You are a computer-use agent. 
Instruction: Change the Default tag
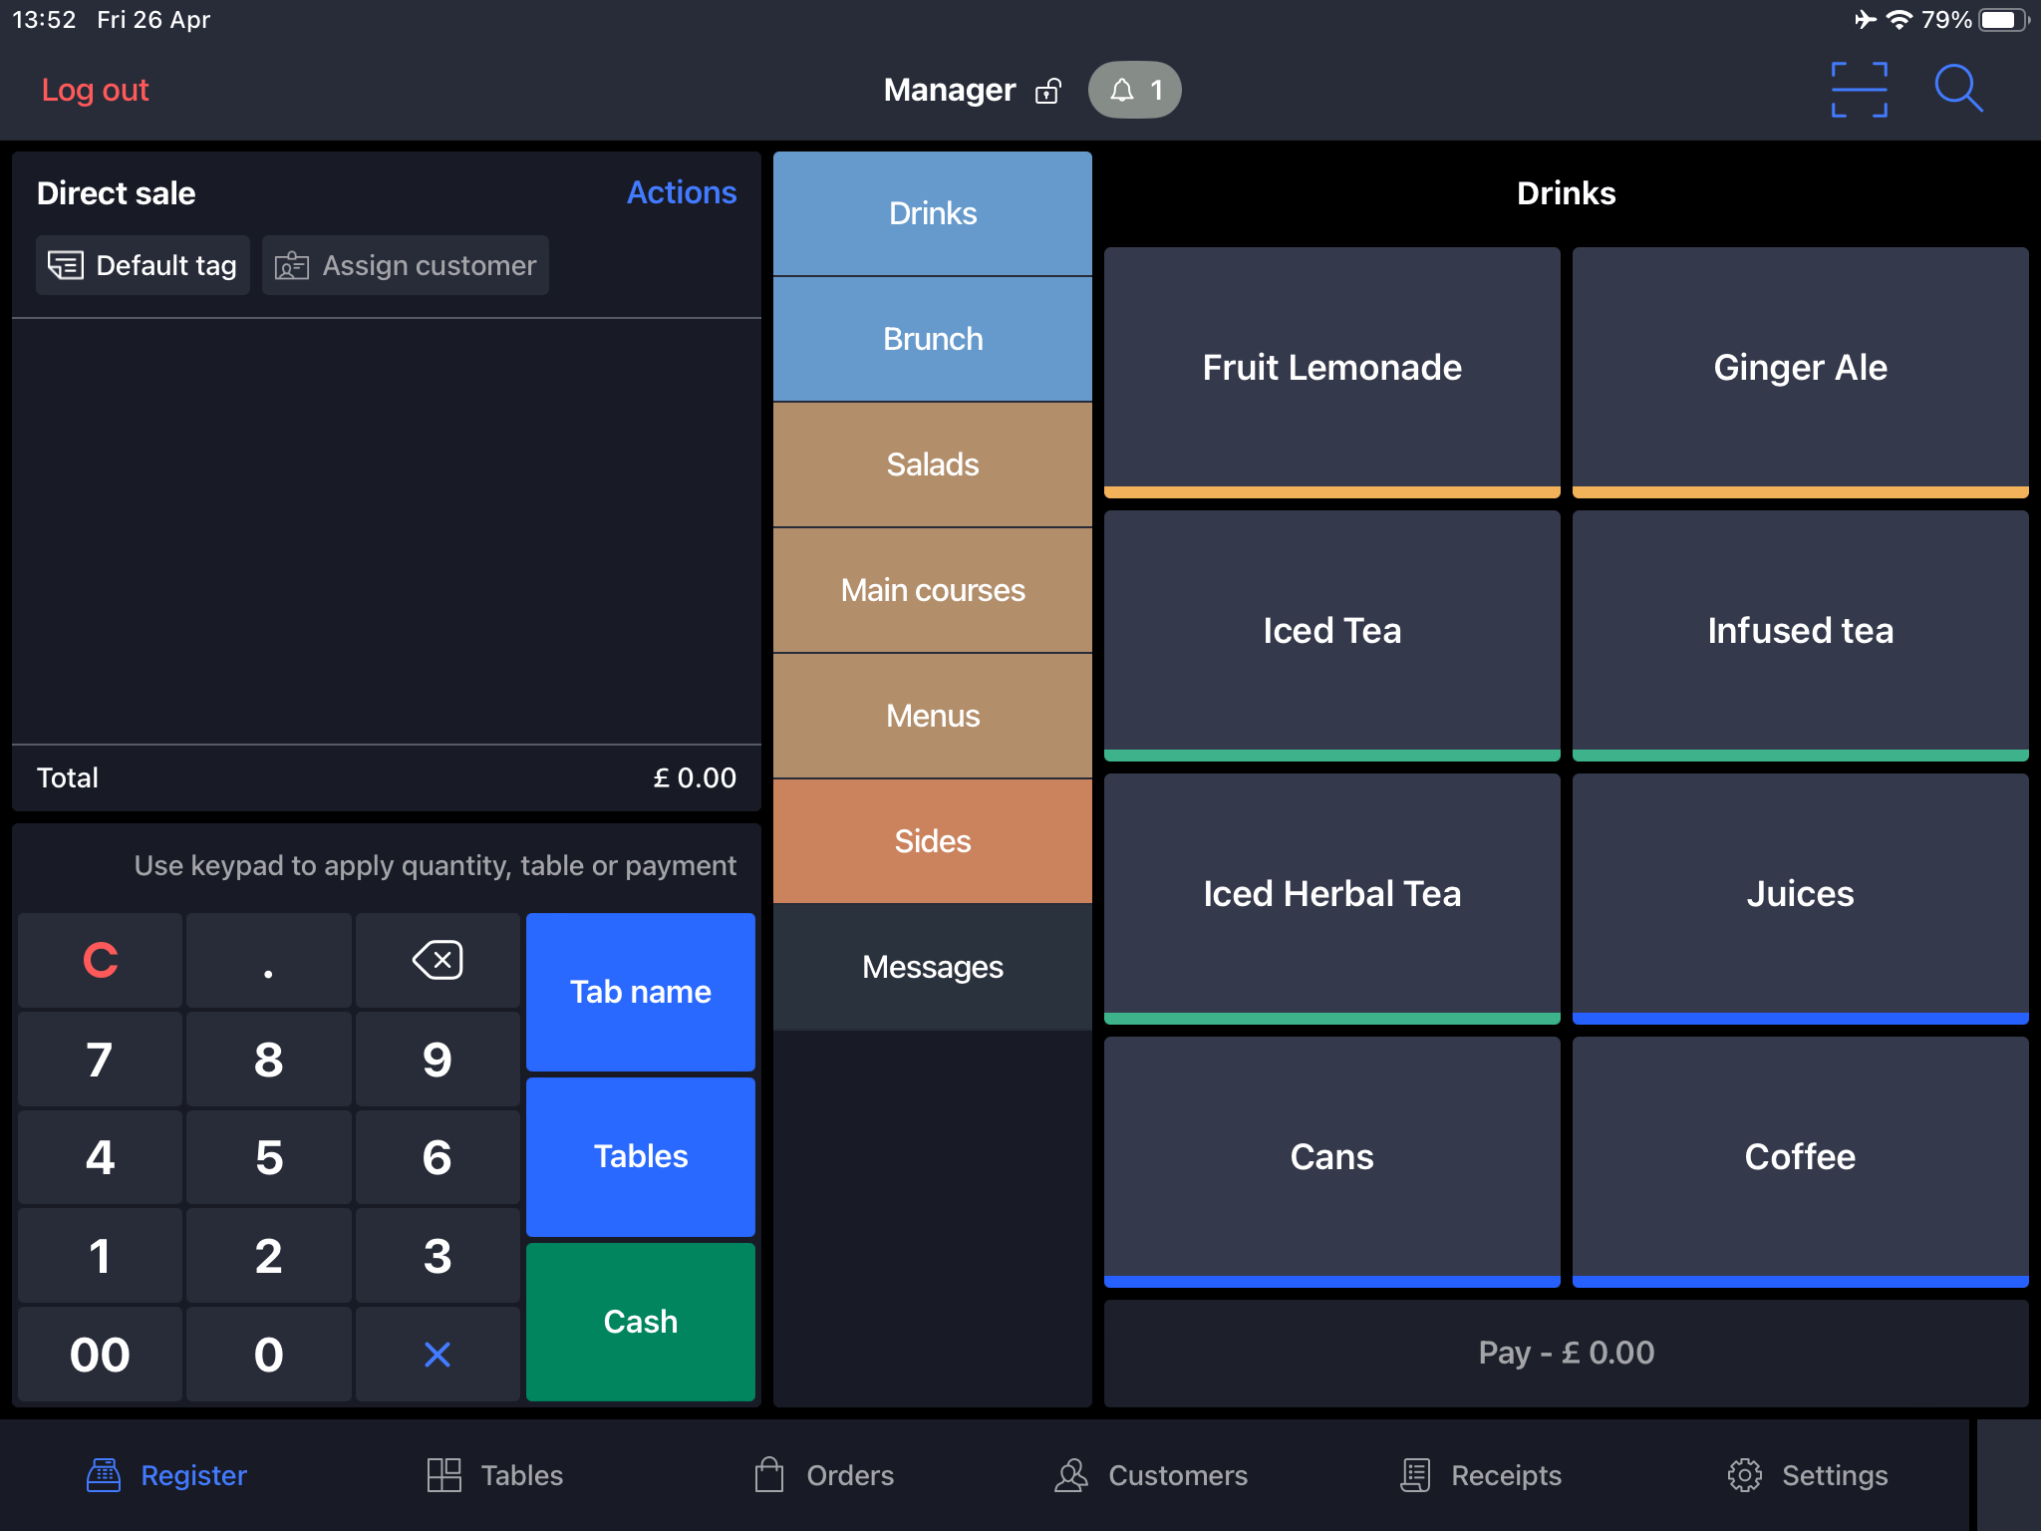(x=143, y=265)
